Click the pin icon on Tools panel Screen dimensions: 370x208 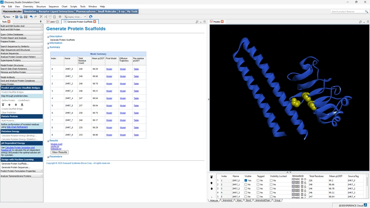[x=40, y=22]
